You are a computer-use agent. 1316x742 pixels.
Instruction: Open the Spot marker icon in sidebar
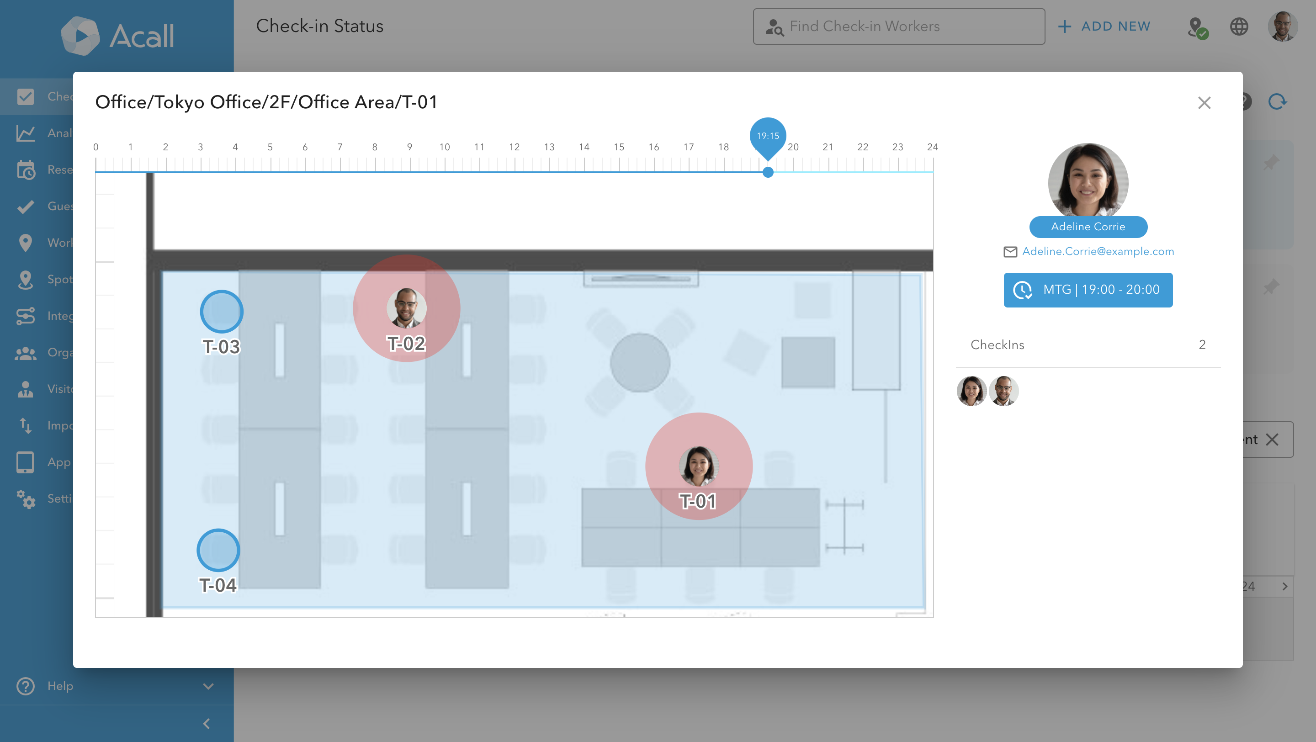[25, 279]
